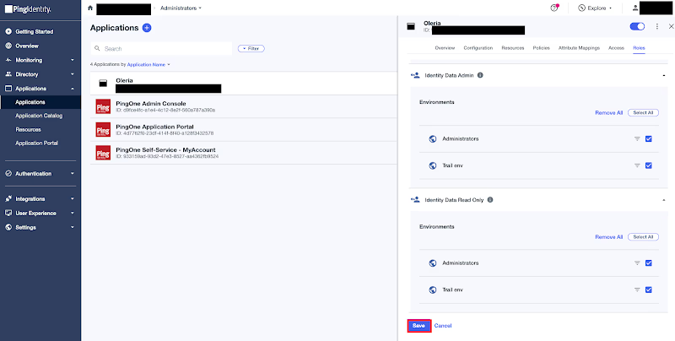Click the Filter button
The width and height of the screenshot is (675, 341).
coord(251,49)
